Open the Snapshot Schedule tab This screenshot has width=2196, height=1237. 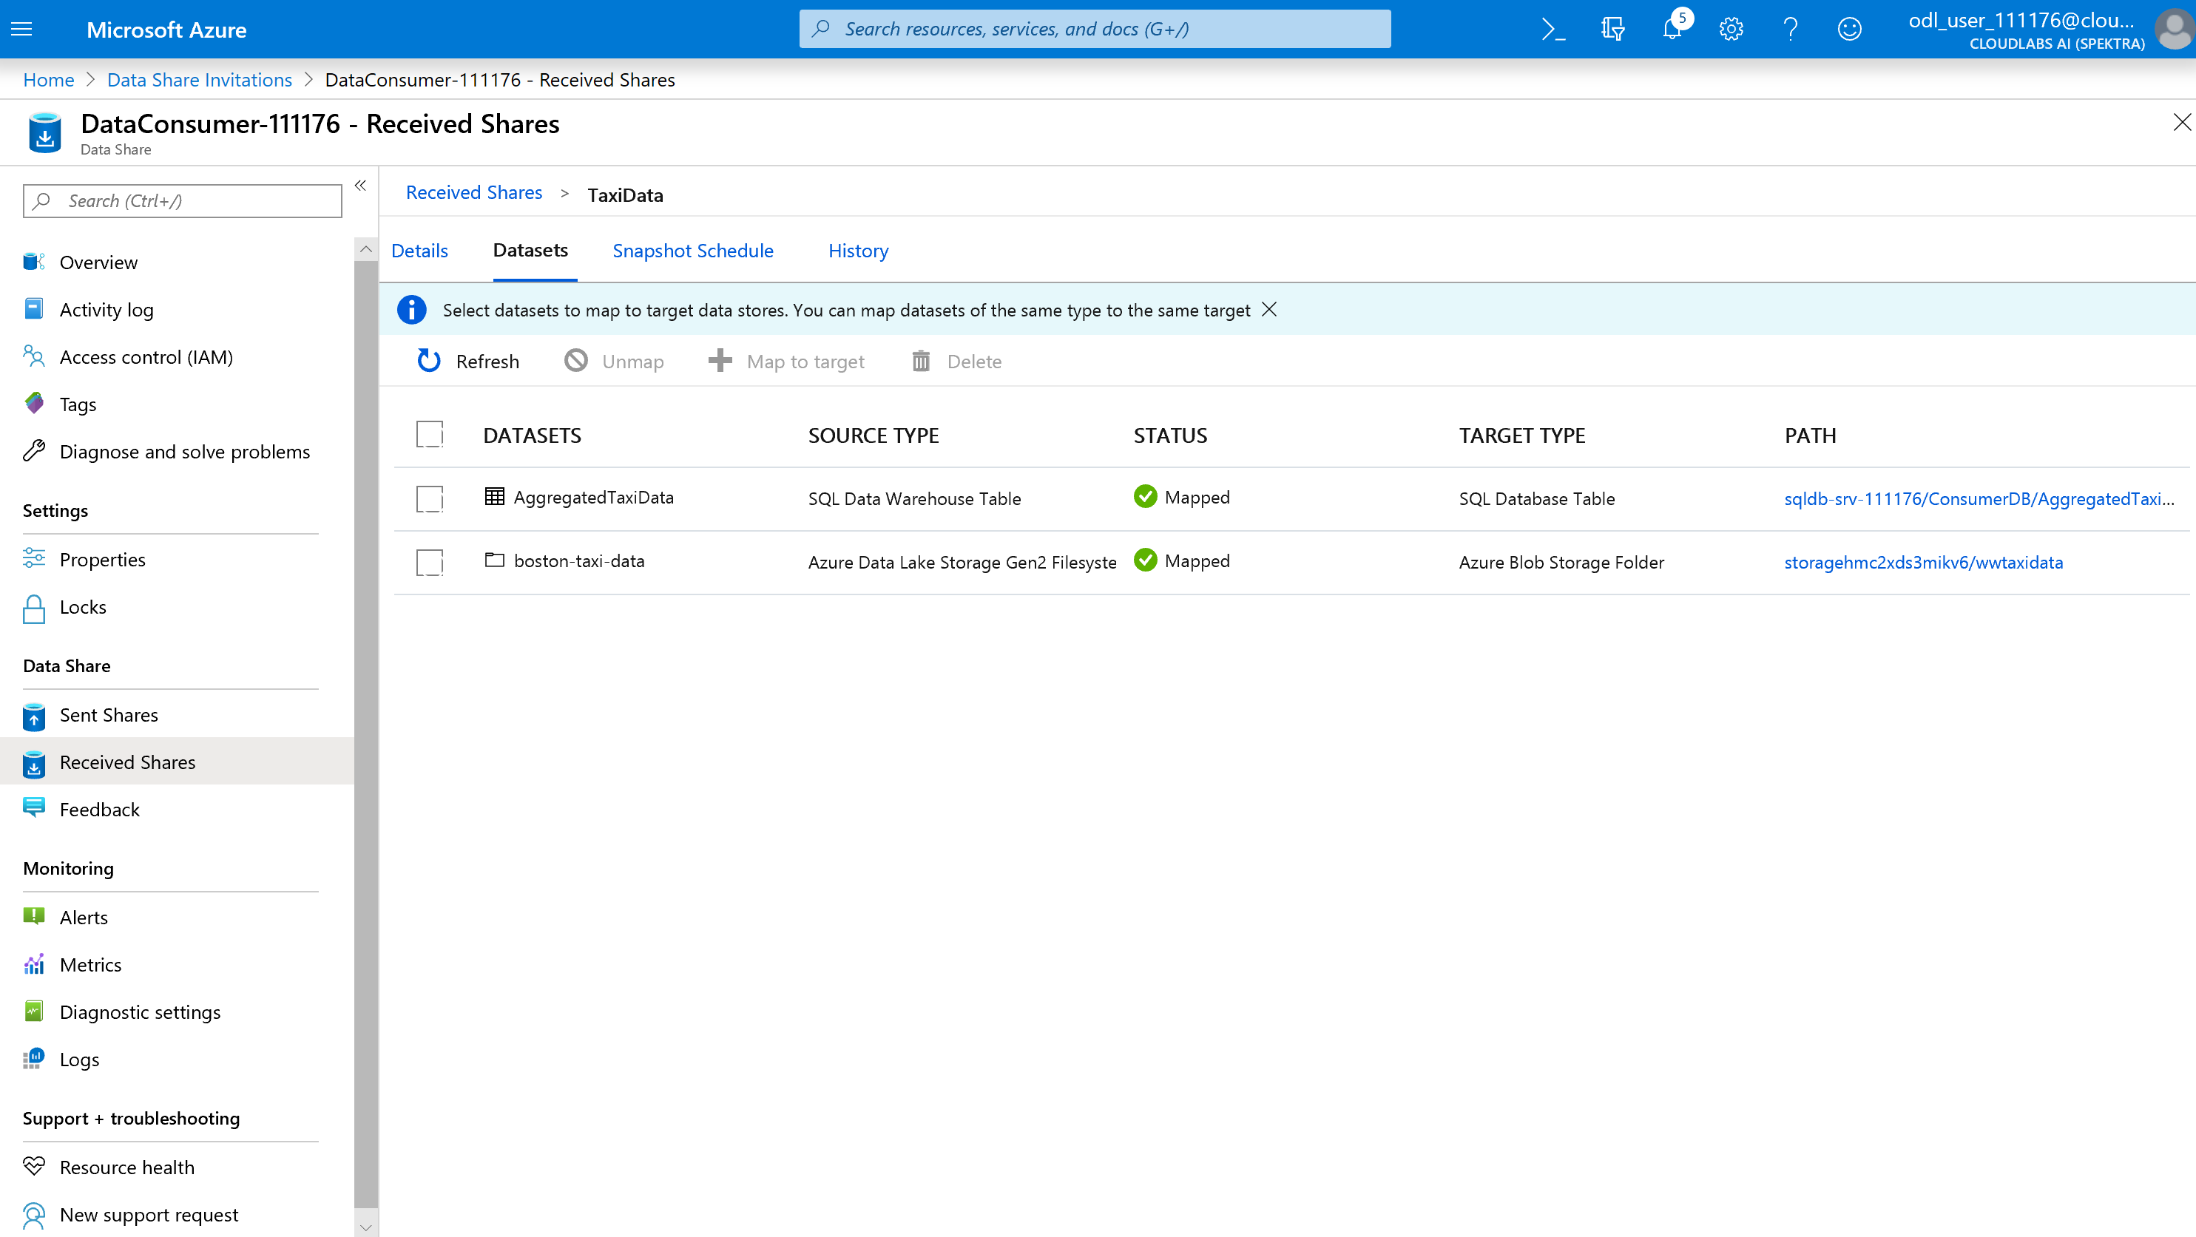[693, 251]
